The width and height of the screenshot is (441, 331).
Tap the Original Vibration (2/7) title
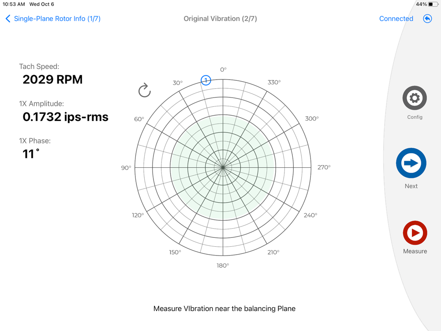point(220,19)
